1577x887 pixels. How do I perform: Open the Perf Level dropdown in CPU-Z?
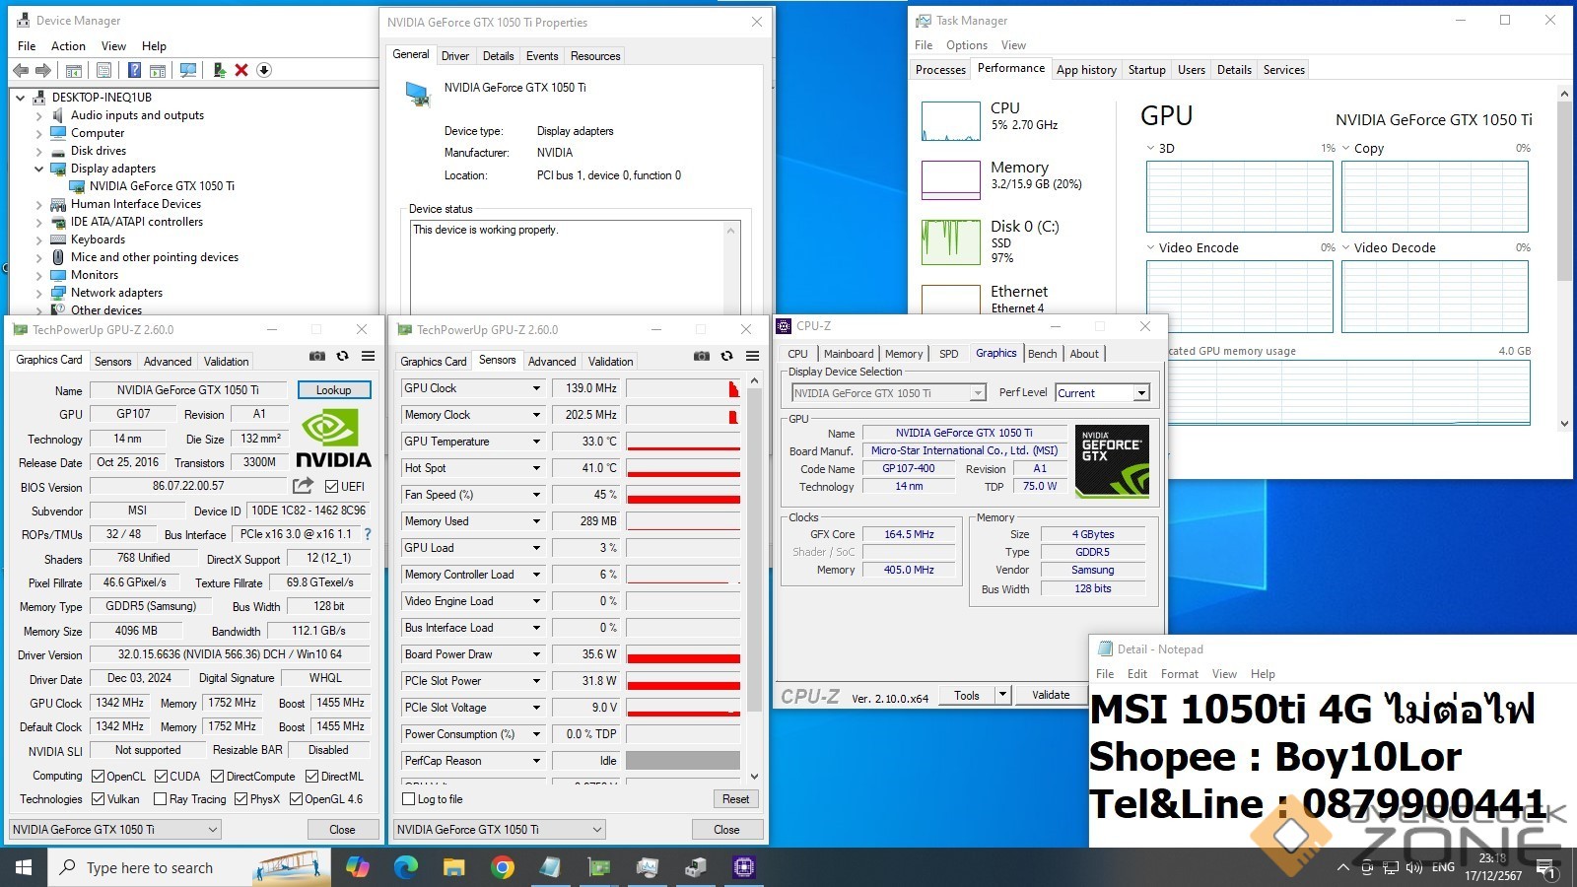point(1141,393)
